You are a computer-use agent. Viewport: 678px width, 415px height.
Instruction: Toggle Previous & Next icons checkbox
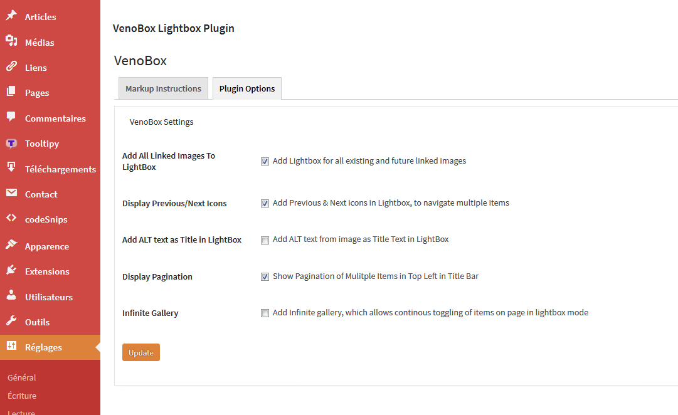[x=265, y=203]
